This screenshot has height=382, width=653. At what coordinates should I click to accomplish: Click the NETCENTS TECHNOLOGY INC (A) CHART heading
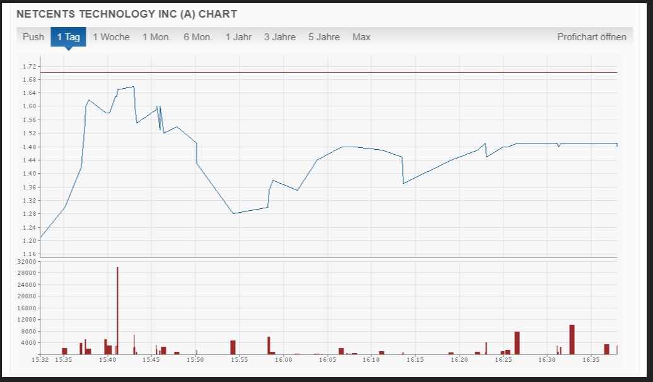point(127,14)
